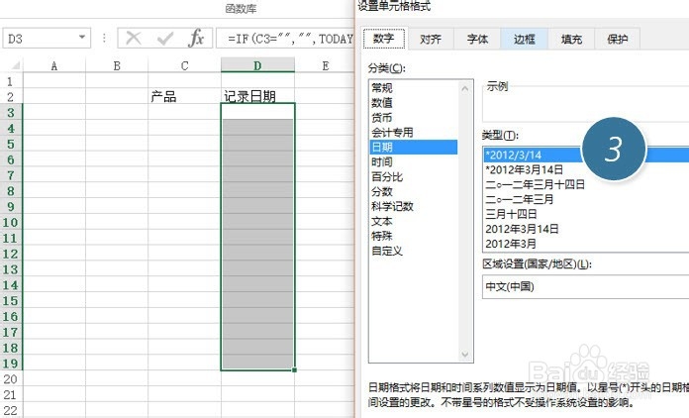Click down arrow of category list scrollbar
Image resolution: width=689 pixels, height=418 pixels.
[465, 355]
